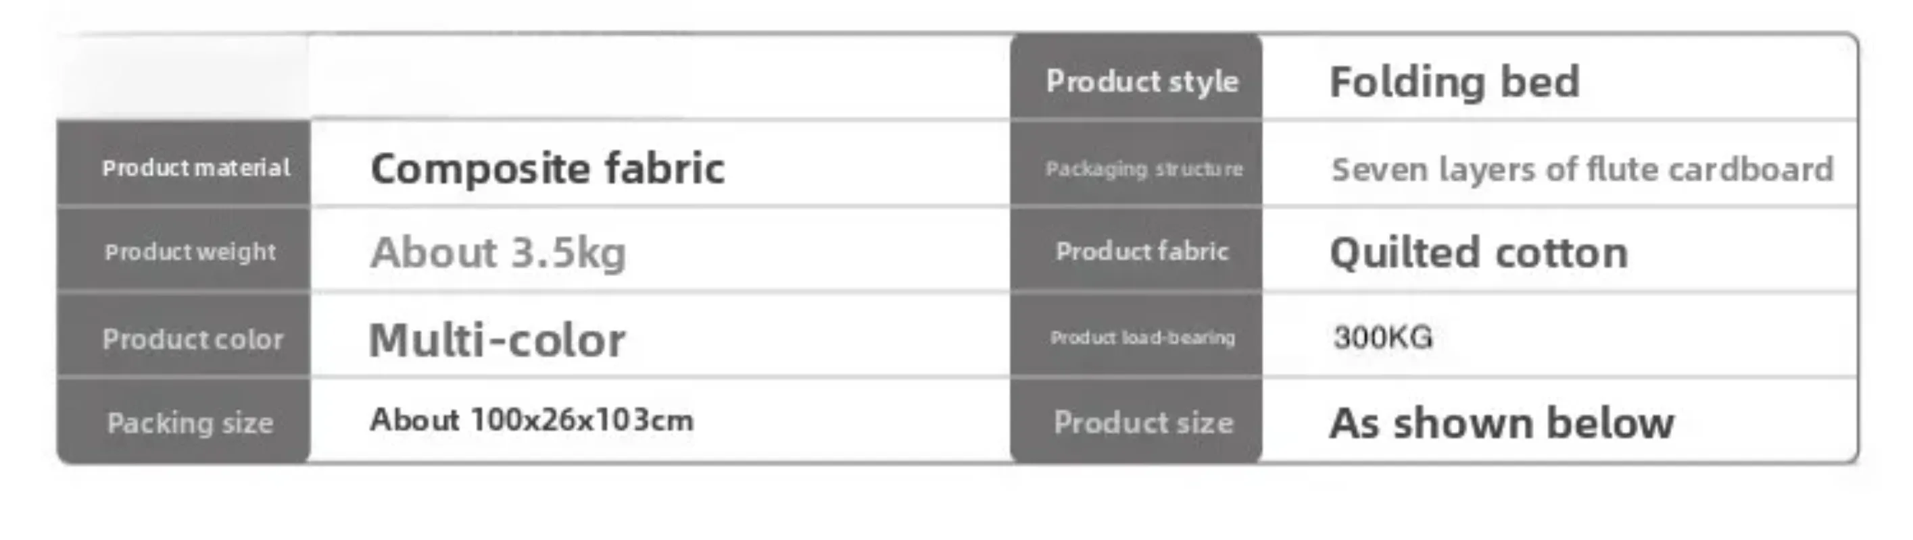Select the Multi-color value text

click(x=497, y=340)
